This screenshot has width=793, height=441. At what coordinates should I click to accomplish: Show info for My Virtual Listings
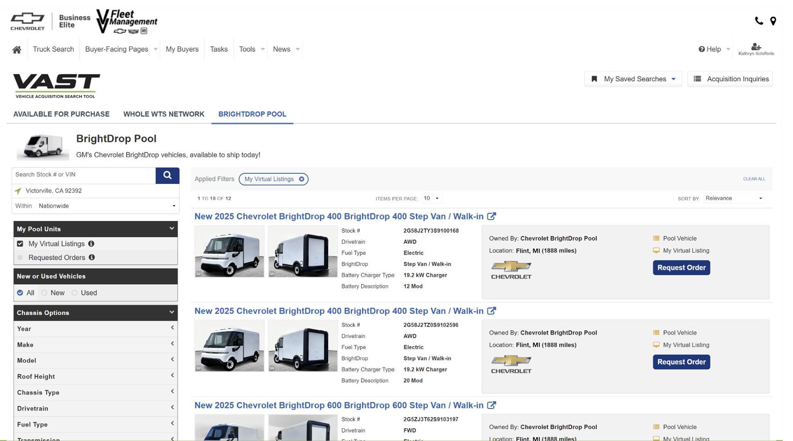click(91, 244)
